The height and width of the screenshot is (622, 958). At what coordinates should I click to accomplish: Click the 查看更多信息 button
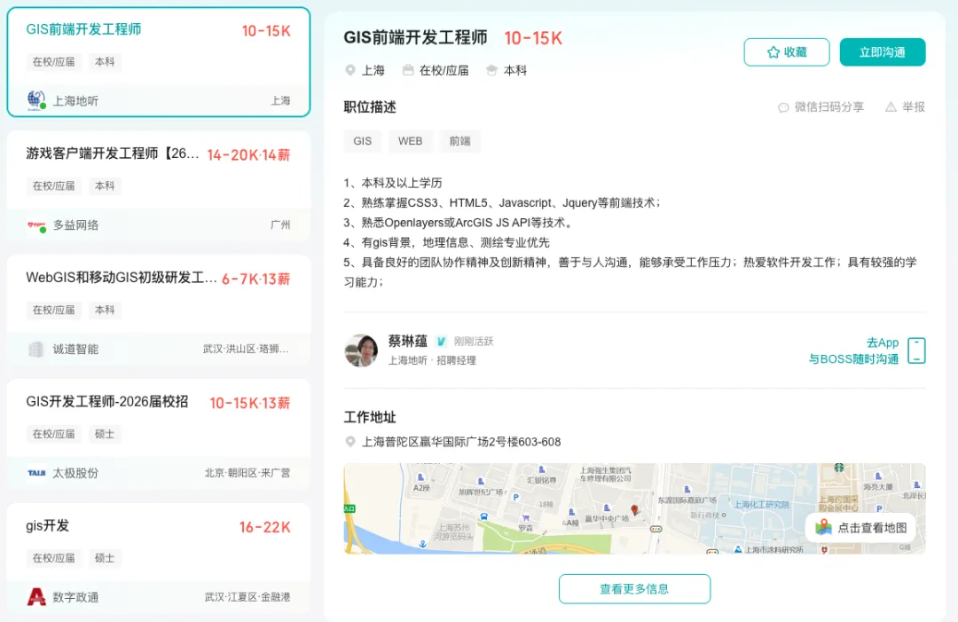click(x=634, y=588)
